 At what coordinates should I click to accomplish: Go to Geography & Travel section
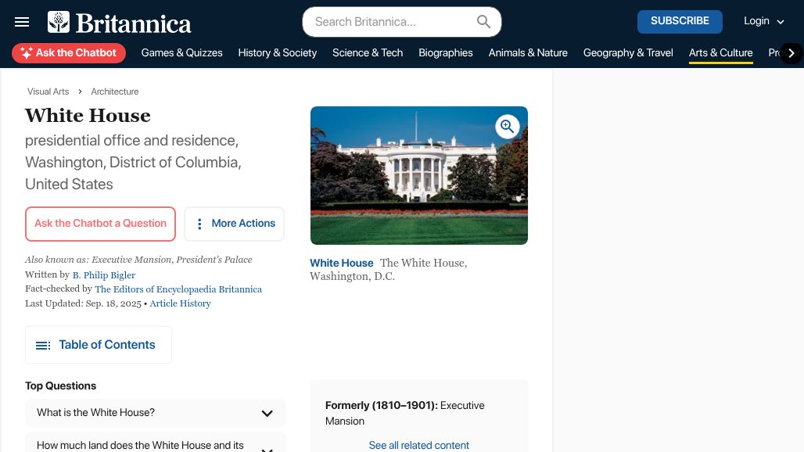click(628, 53)
